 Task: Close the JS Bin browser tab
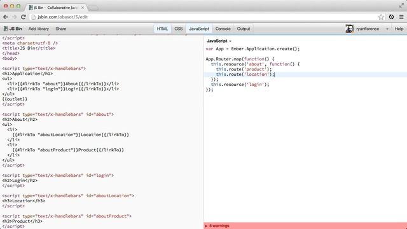click(83, 8)
